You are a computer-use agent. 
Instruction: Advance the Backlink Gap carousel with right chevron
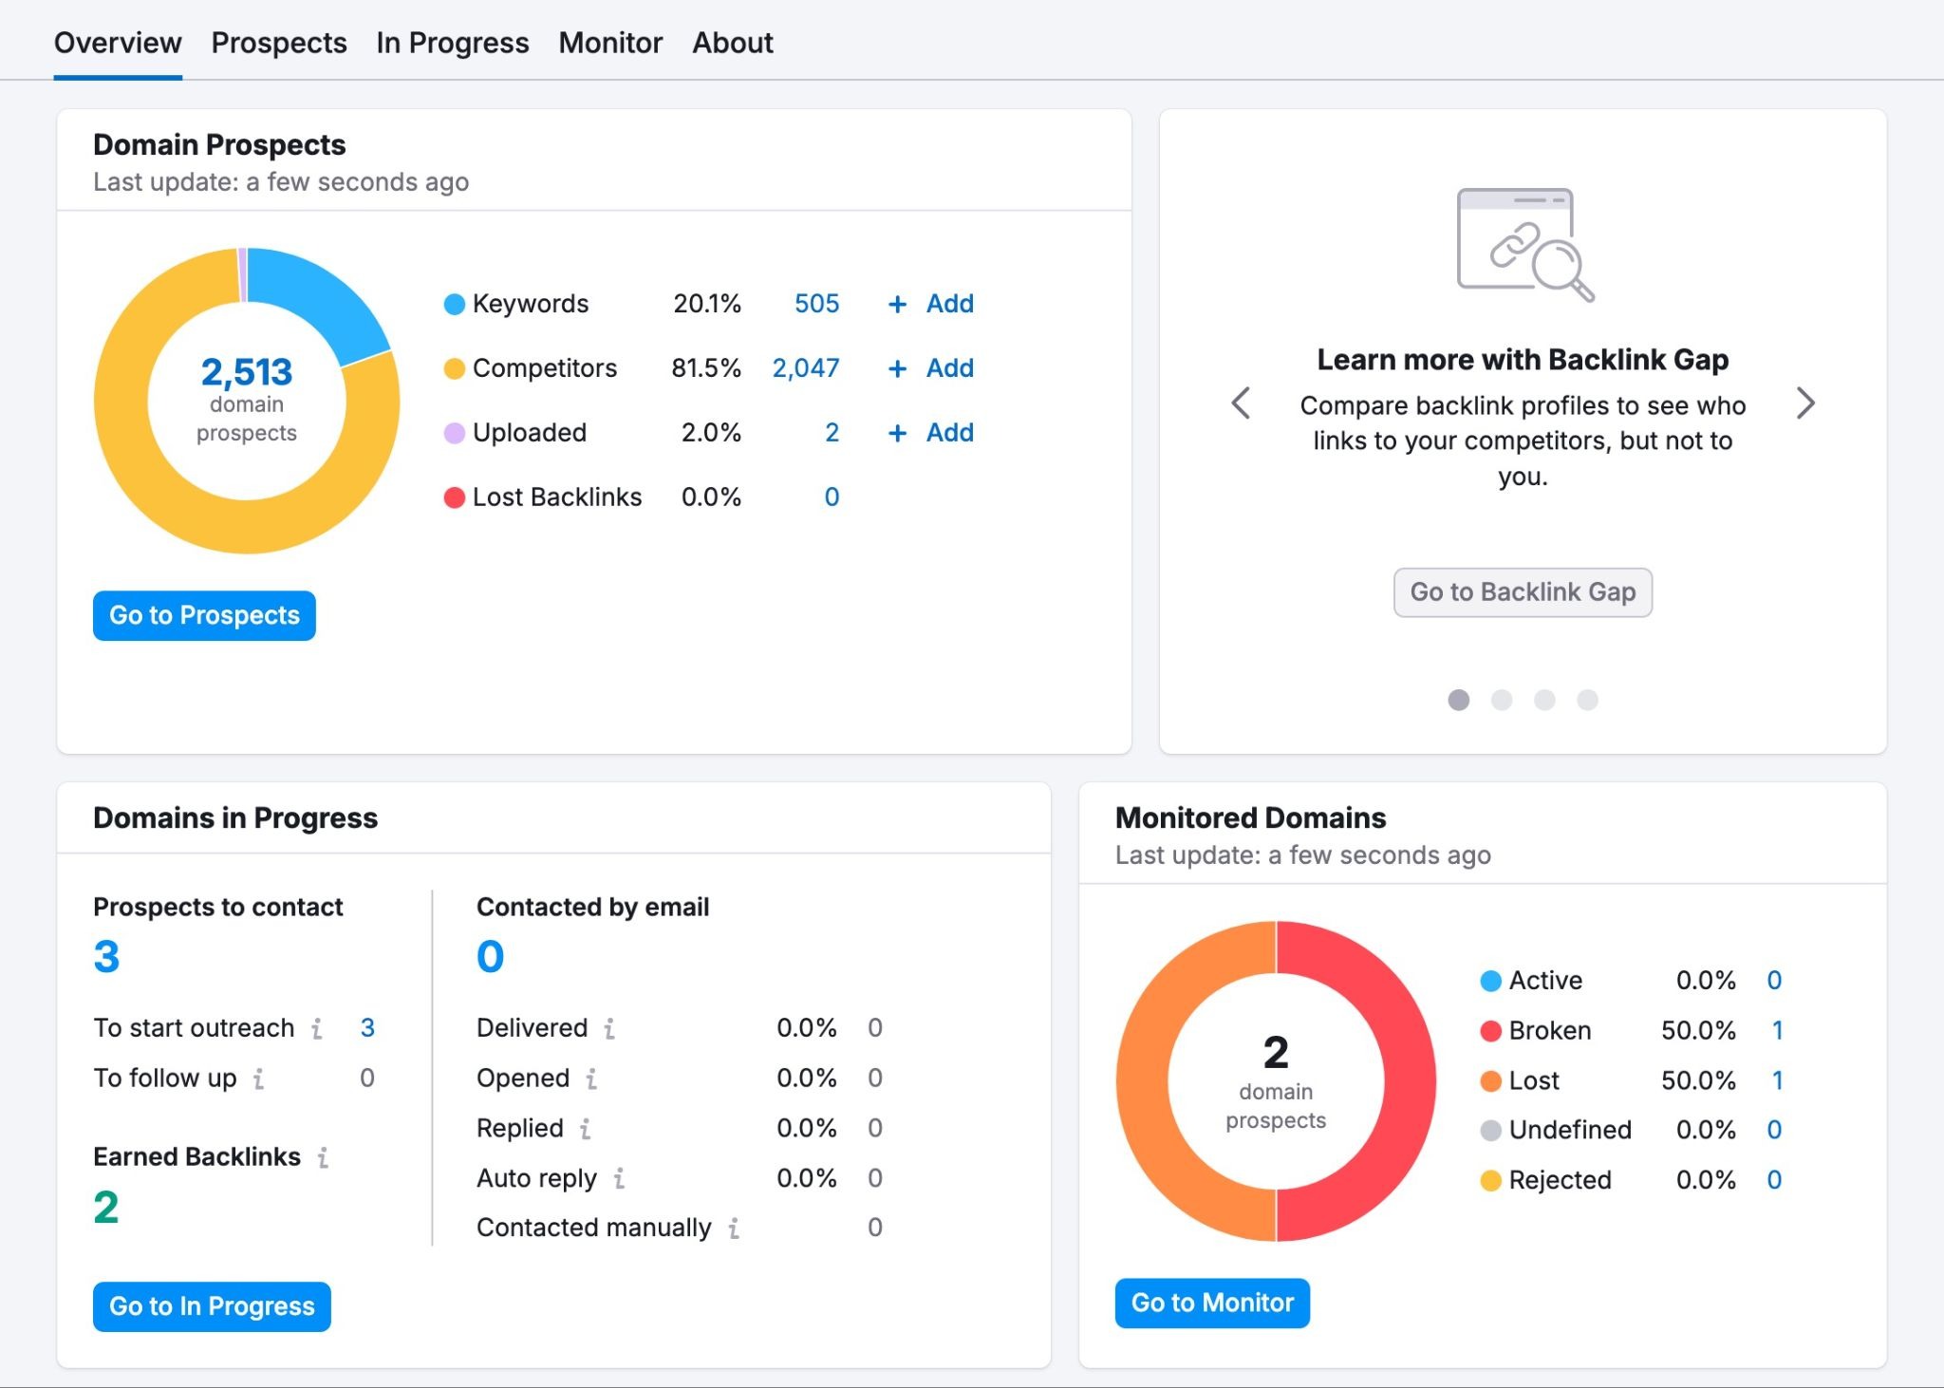[1805, 403]
